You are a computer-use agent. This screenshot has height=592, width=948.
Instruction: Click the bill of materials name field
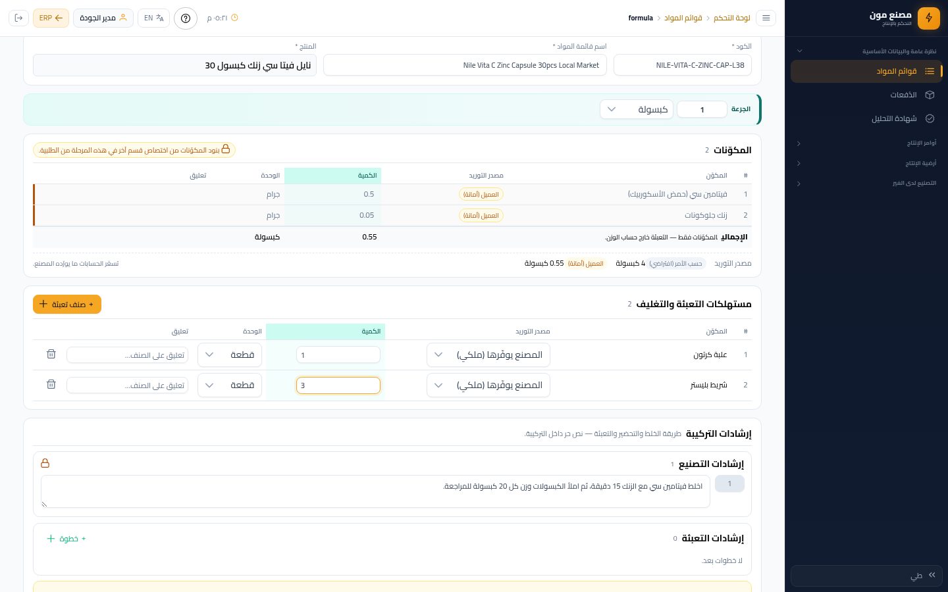(x=465, y=65)
